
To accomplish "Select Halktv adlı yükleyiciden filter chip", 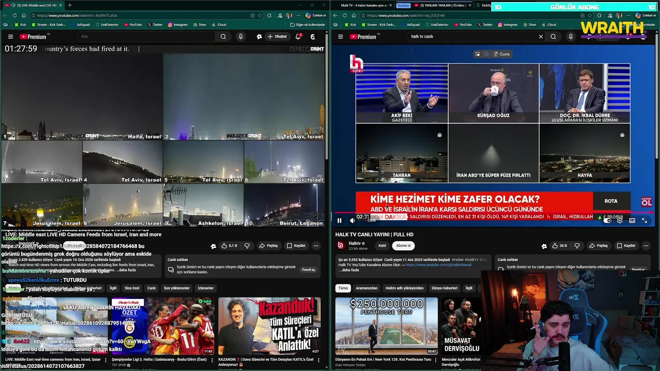I will [404, 288].
